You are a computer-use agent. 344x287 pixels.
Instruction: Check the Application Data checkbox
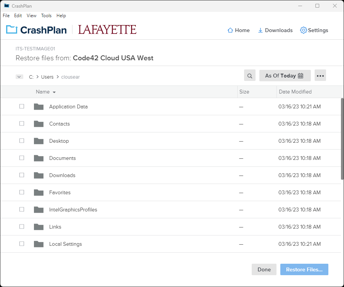(x=22, y=106)
